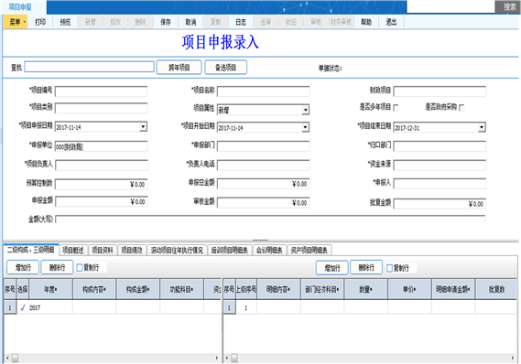Click the 部门经济科目 column header

tap(322, 290)
